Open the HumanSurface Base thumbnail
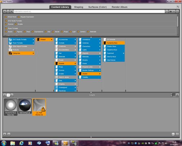182x146 pixels. pos(11,107)
